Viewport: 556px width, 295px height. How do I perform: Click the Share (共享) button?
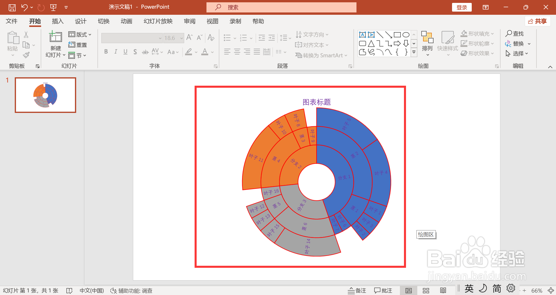537,21
